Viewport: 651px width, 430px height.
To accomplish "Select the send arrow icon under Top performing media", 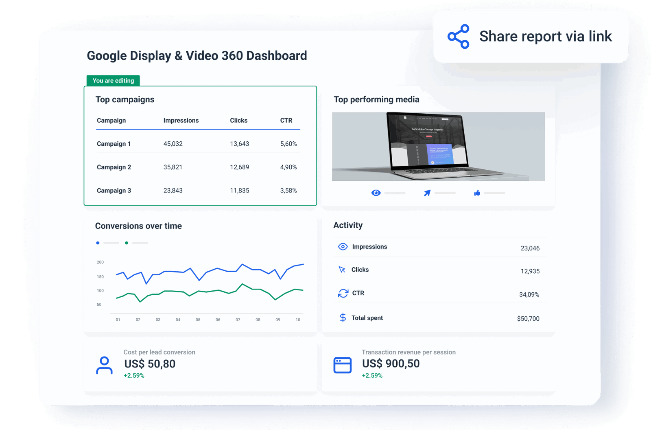I will click(427, 193).
